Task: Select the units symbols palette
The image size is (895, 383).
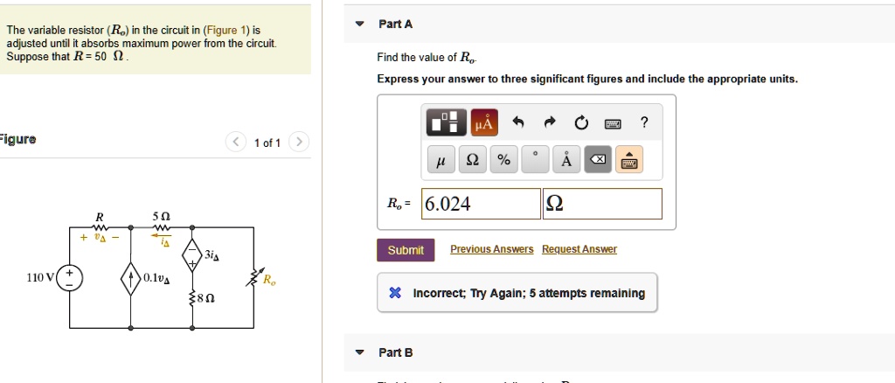Action: click(483, 124)
